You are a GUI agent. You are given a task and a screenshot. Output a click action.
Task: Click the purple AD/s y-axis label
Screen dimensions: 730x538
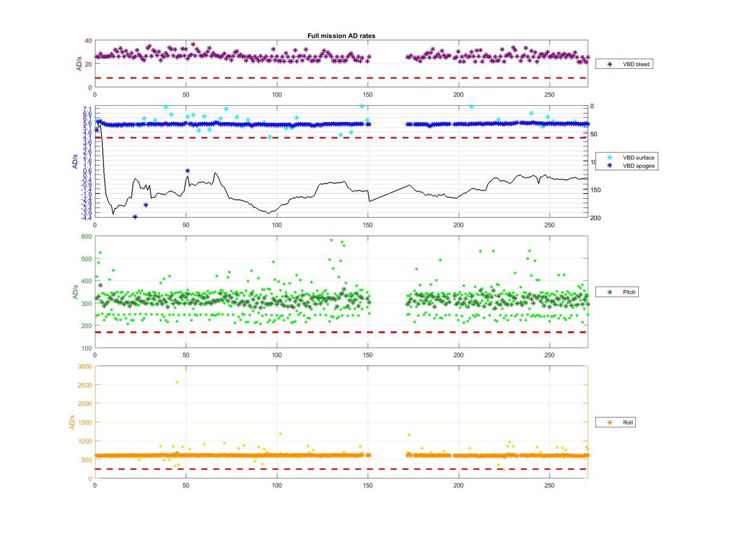pyautogui.click(x=78, y=64)
